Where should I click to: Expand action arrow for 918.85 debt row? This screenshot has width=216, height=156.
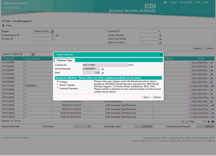pyautogui.click(x=212, y=109)
